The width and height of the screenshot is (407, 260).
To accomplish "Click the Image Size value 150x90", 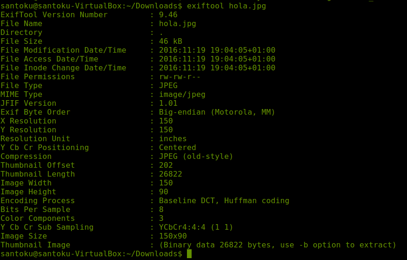I will (172, 236).
